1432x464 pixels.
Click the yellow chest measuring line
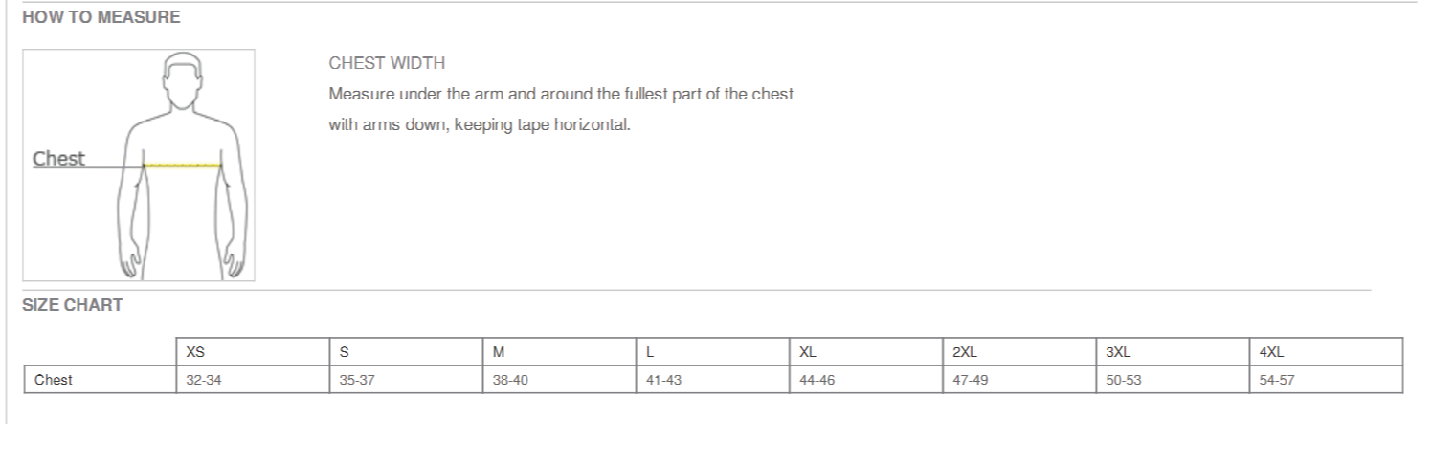(183, 166)
